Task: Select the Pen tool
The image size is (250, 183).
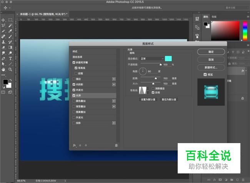Action: 3,59
